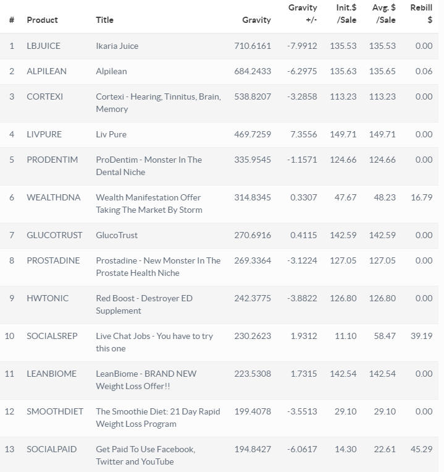Click the Liv Pure title
The image size is (444, 472).
tap(111, 134)
